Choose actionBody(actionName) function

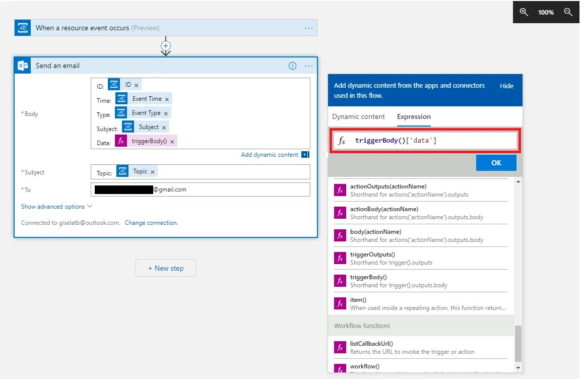[421, 213]
